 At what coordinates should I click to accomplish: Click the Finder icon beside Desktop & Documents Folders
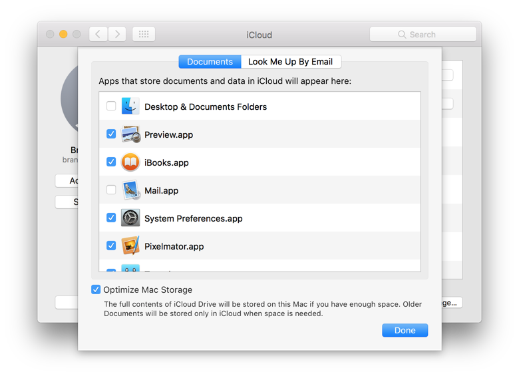[x=130, y=106]
